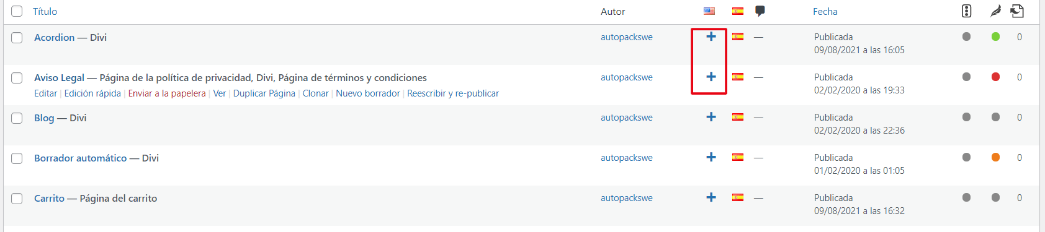This screenshot has width=1045, height=232.
Task: Sort pages by Fecha column
Action: pos(825,11)
